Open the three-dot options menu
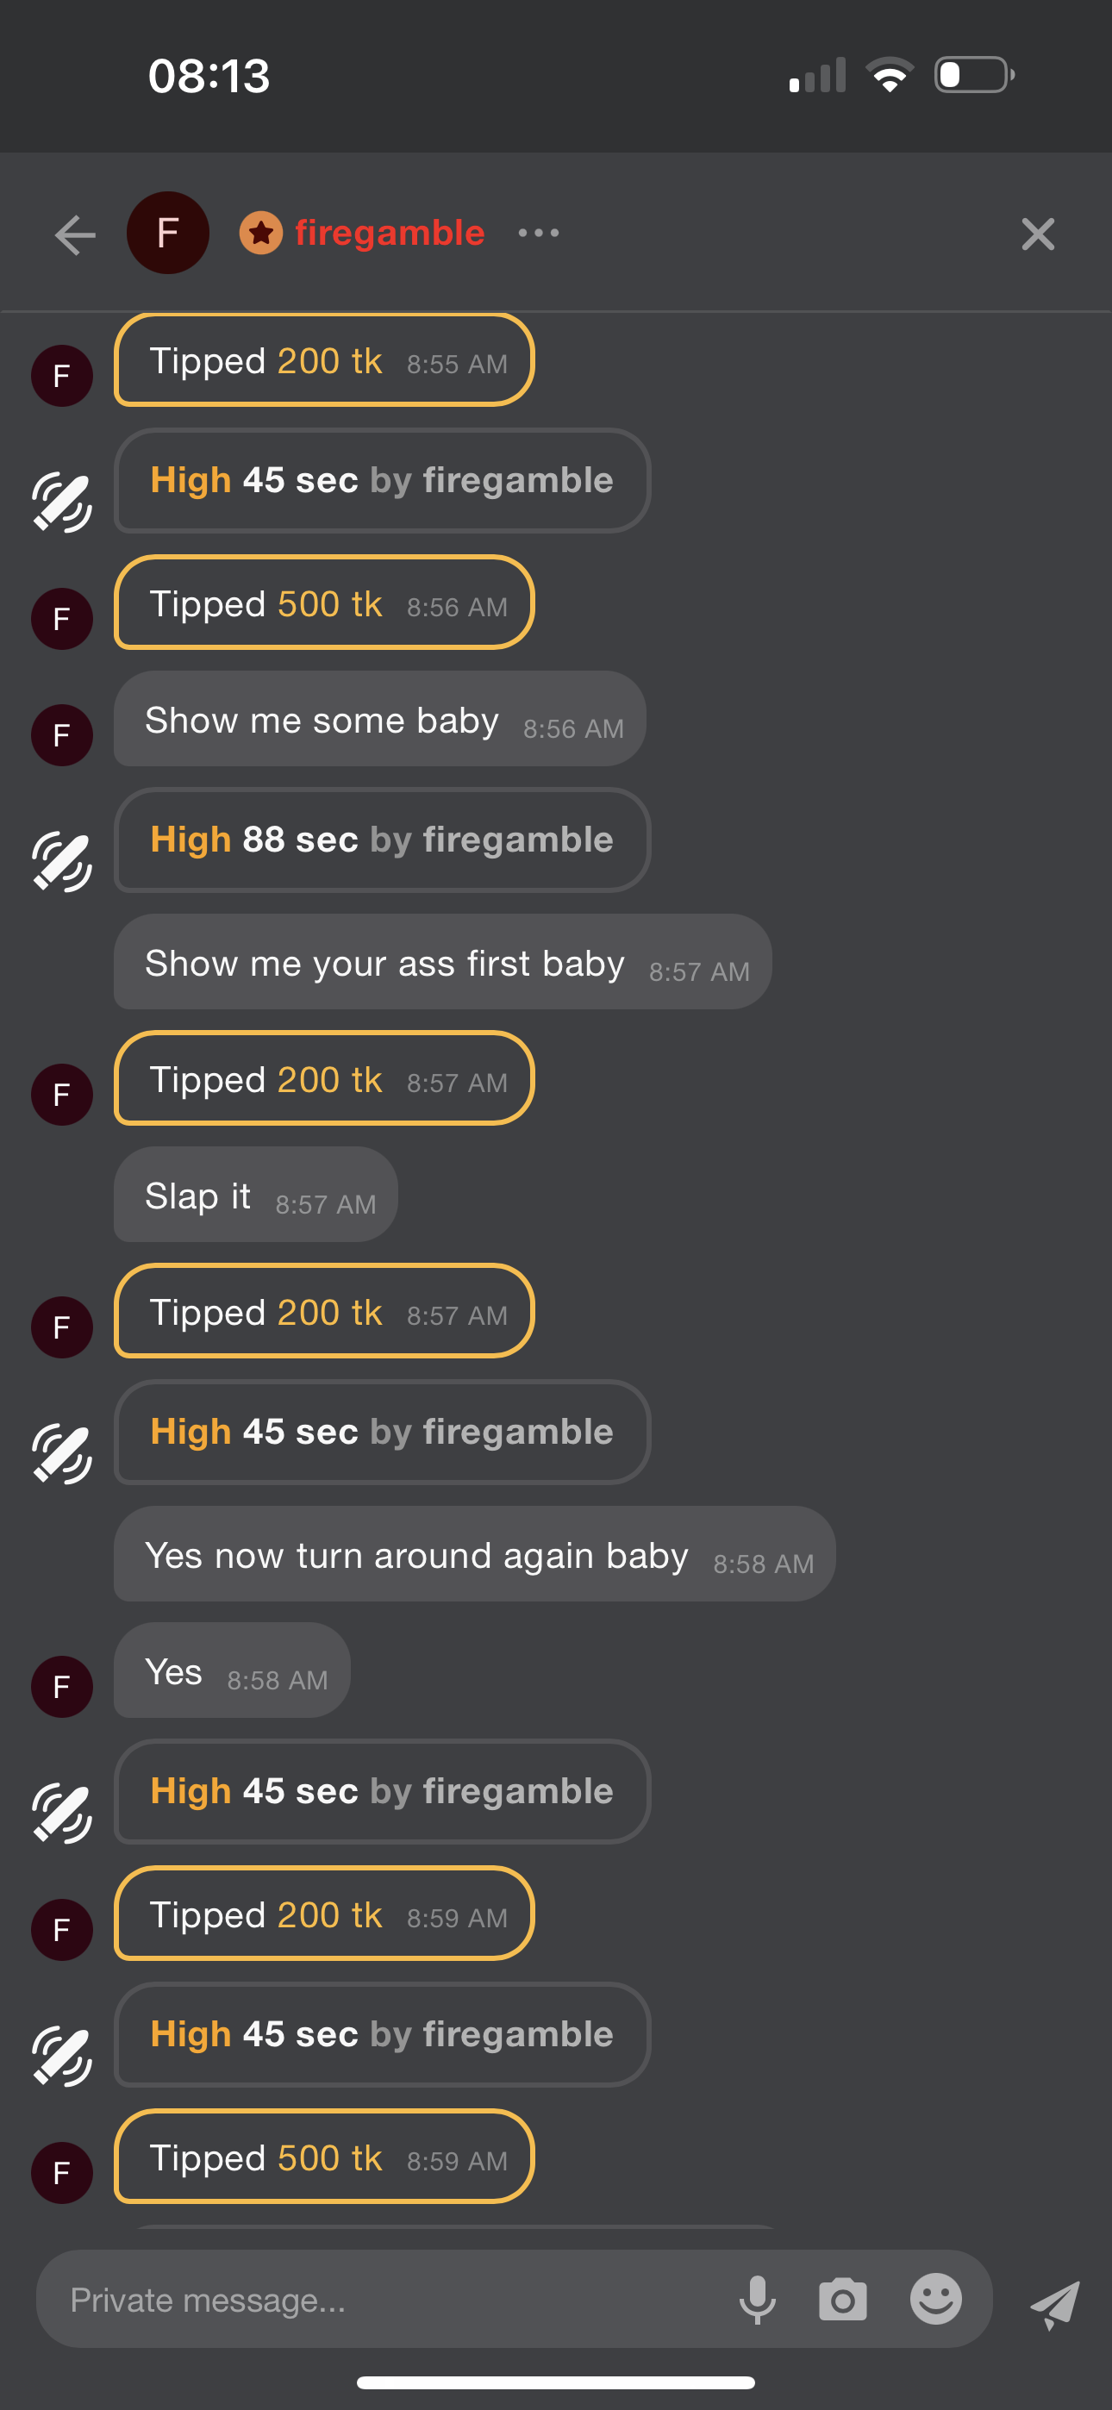This screenshot has height=2410, width=1112. (x=539, y=233)
